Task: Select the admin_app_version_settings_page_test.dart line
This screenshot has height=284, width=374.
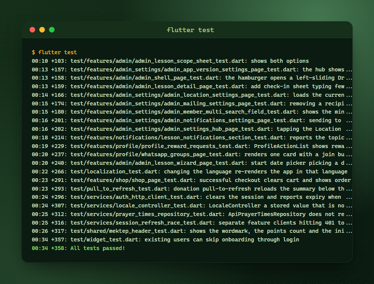Action: click(x=192, y=70)
